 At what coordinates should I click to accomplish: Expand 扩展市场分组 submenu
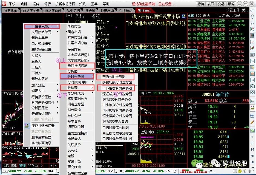coord(92,43)
